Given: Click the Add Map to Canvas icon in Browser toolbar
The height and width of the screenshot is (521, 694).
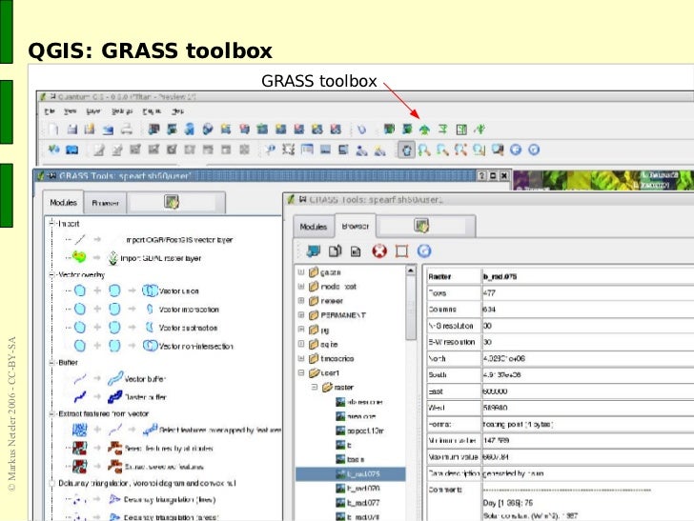Looking at the screenshot, I should click(x=313, y=251).
